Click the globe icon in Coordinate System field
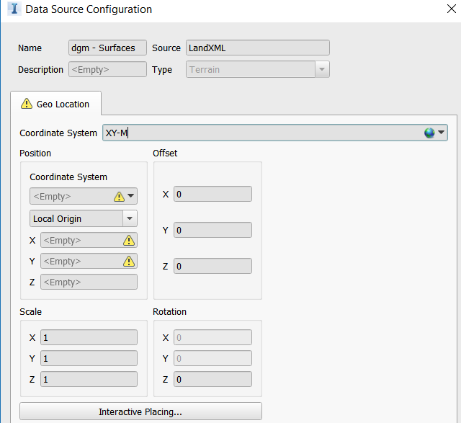 coord(429,133)
